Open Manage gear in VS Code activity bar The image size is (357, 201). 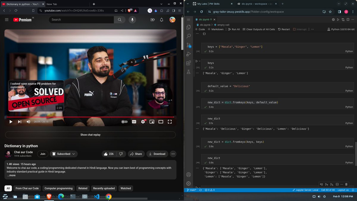(188, 183)
